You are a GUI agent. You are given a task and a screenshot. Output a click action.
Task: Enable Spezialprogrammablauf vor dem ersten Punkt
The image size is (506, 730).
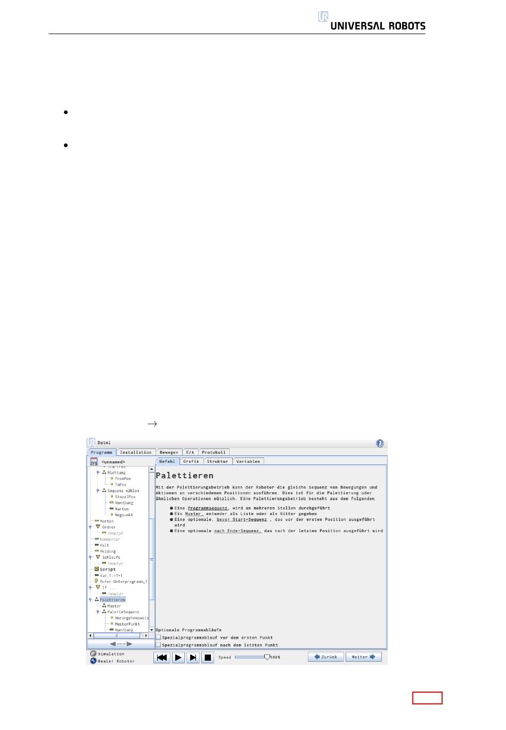pyautogui.click(x=158, y=637)
